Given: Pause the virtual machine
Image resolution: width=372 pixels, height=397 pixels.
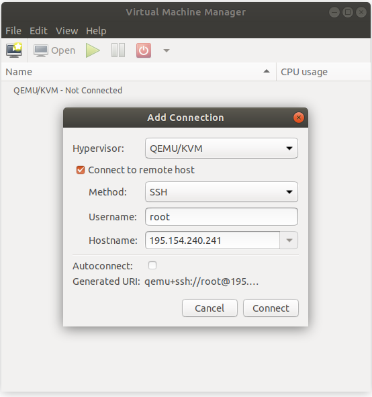Looking at the screenshot, I should (118, 50).
